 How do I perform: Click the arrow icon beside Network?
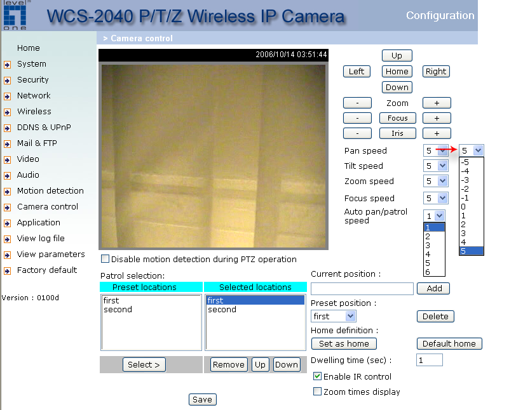tap(8, 96)
